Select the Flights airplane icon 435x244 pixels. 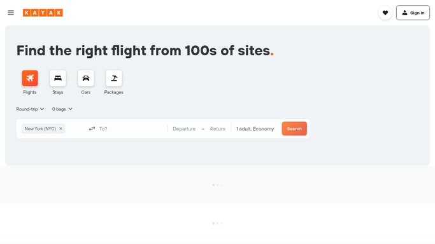[x=30, y=78]
